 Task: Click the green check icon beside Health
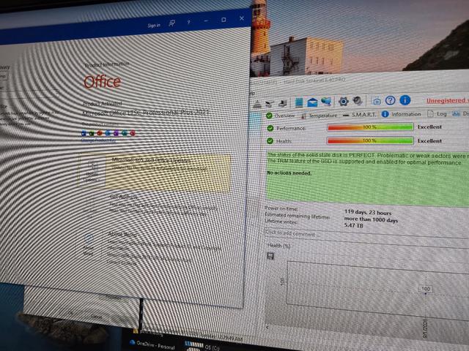tap(270, 141)
